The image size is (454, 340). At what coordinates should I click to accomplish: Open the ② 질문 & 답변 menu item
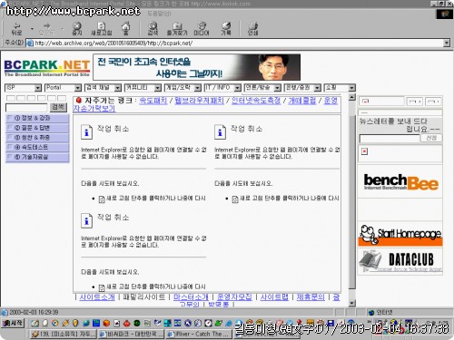[37, 128]
